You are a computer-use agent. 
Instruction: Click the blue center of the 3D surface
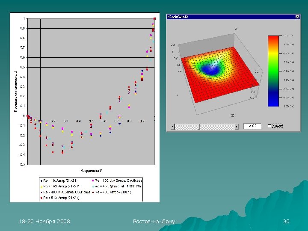click(x=211, y=70)
